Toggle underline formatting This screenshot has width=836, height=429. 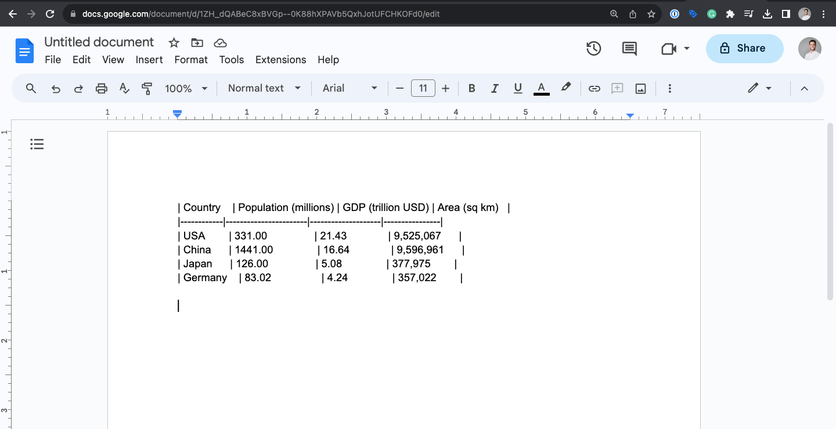coord(518,89)
